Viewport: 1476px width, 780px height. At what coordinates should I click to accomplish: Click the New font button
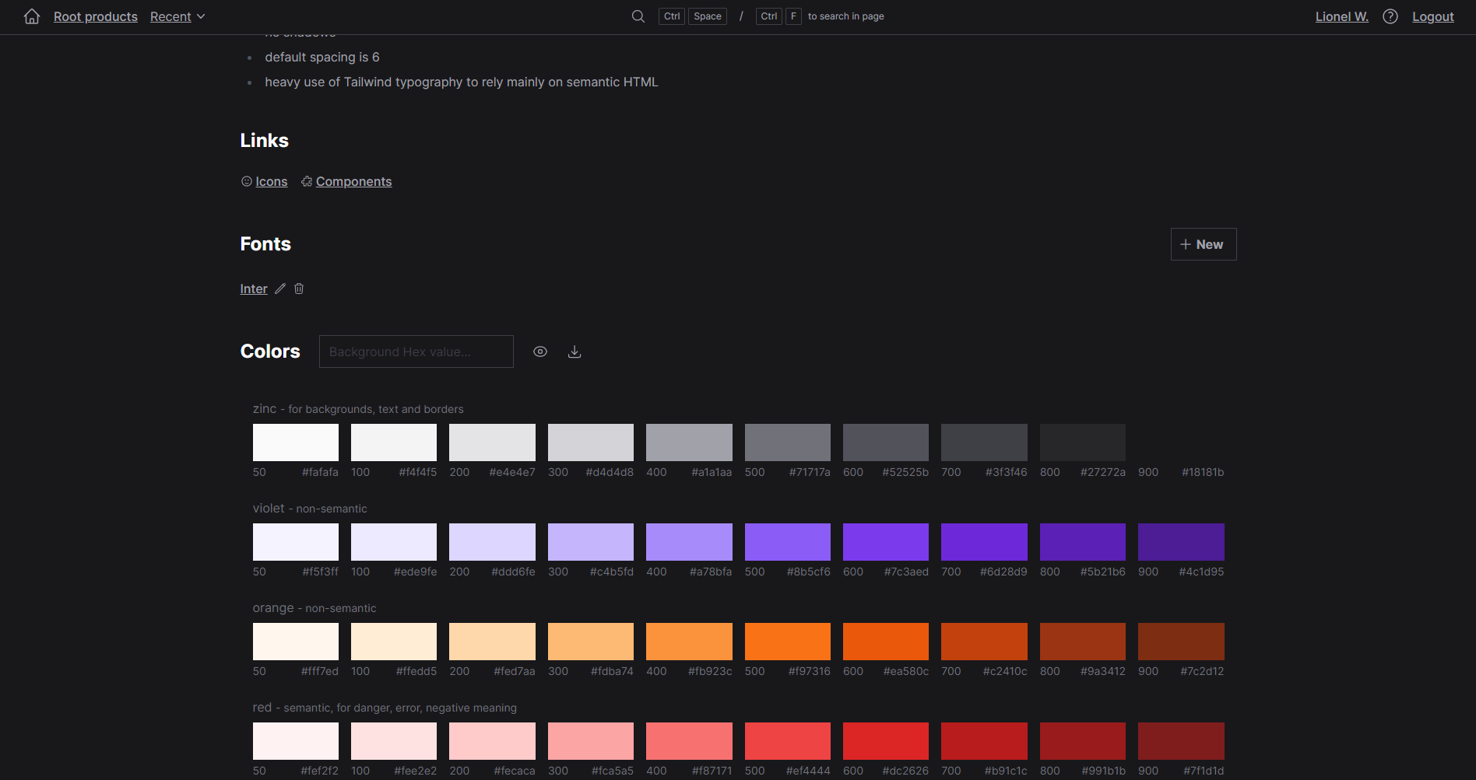point(1204,244)
